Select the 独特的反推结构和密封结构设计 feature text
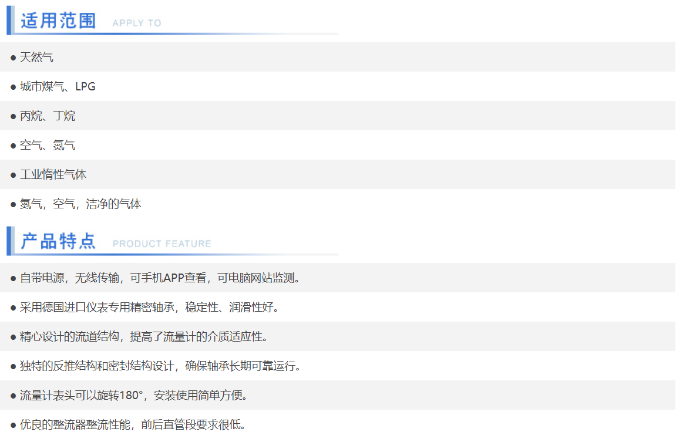 (x=160, y=366)
